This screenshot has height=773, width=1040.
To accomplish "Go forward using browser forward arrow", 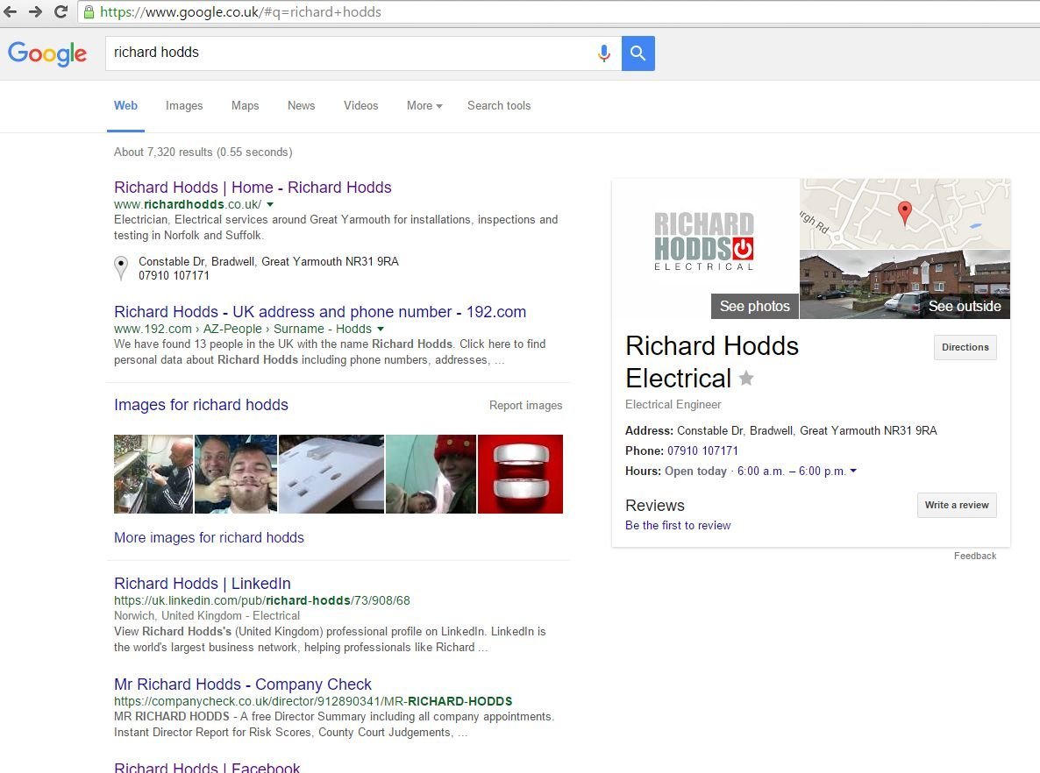I will (36, 11).
